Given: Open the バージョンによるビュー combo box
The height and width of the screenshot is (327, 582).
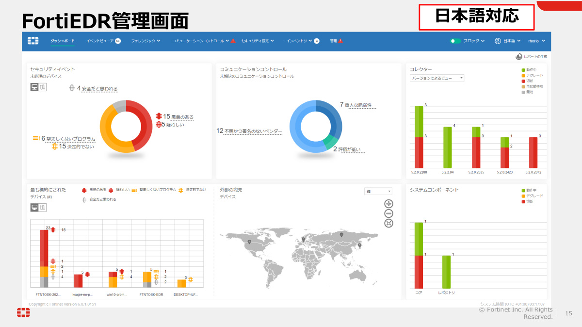Looking at the screenshot, I should pos(437,78).
